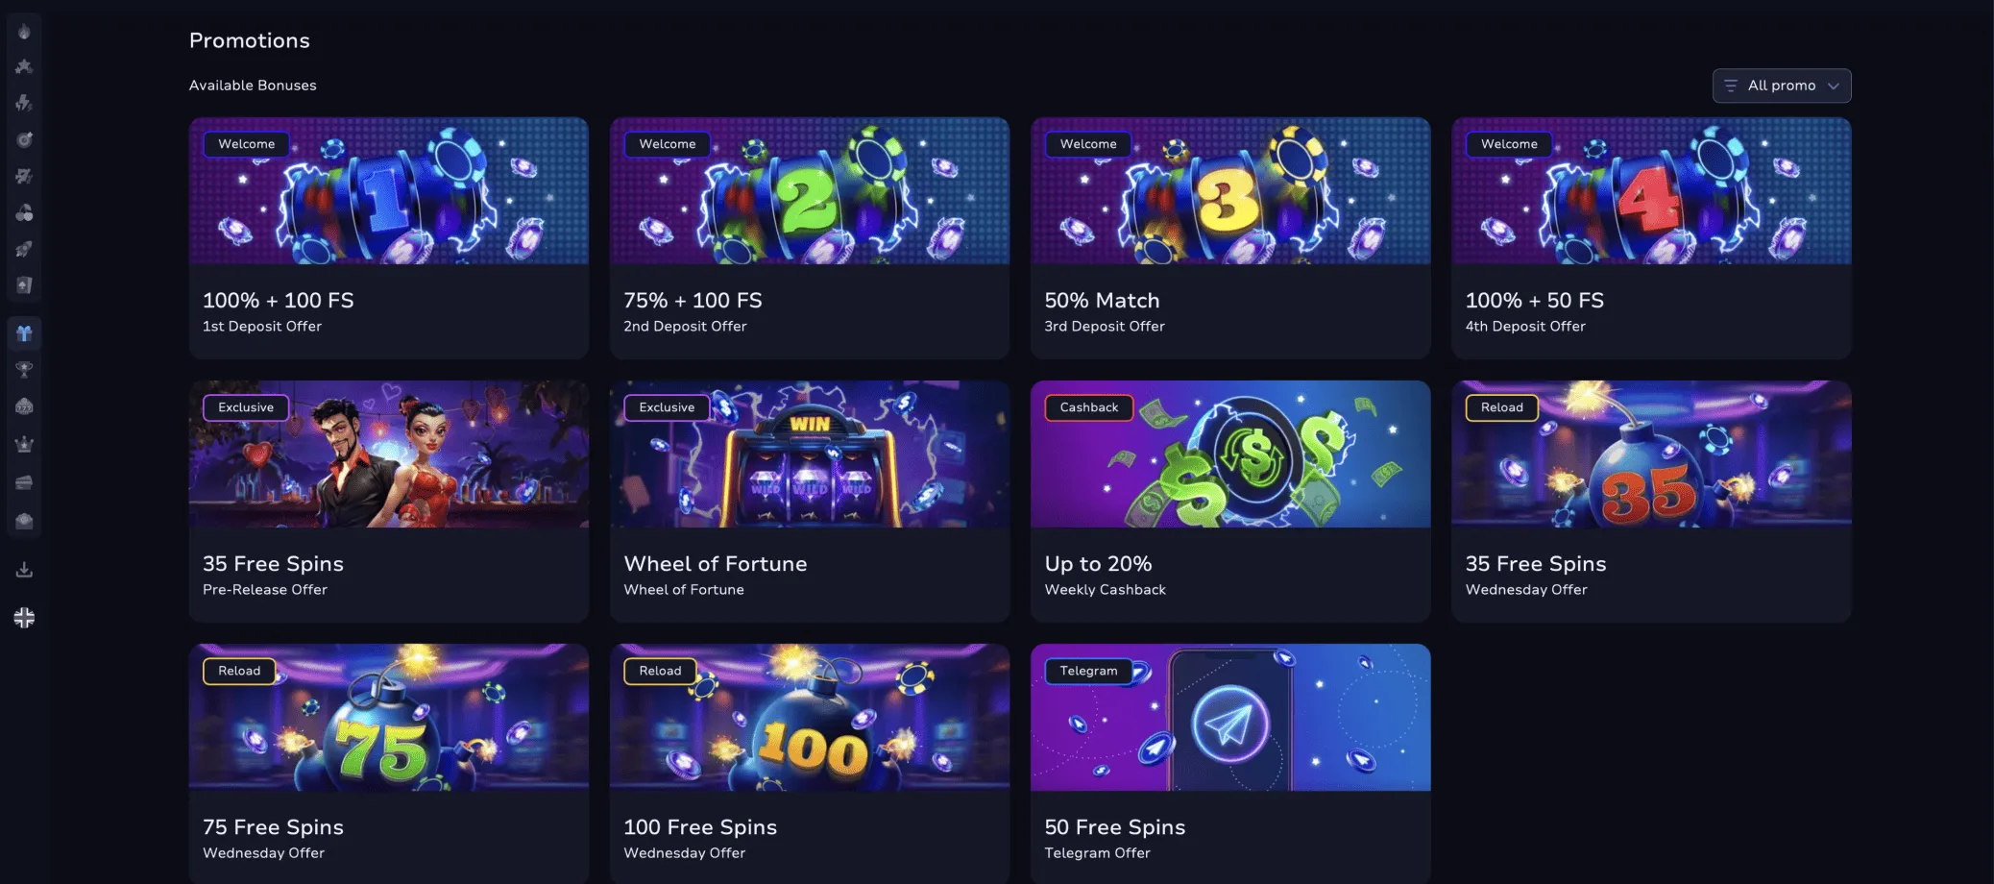Open the 75% + 100 FS 2nd Deposit Offer
1994x884 pixels.
click(809, 238)
